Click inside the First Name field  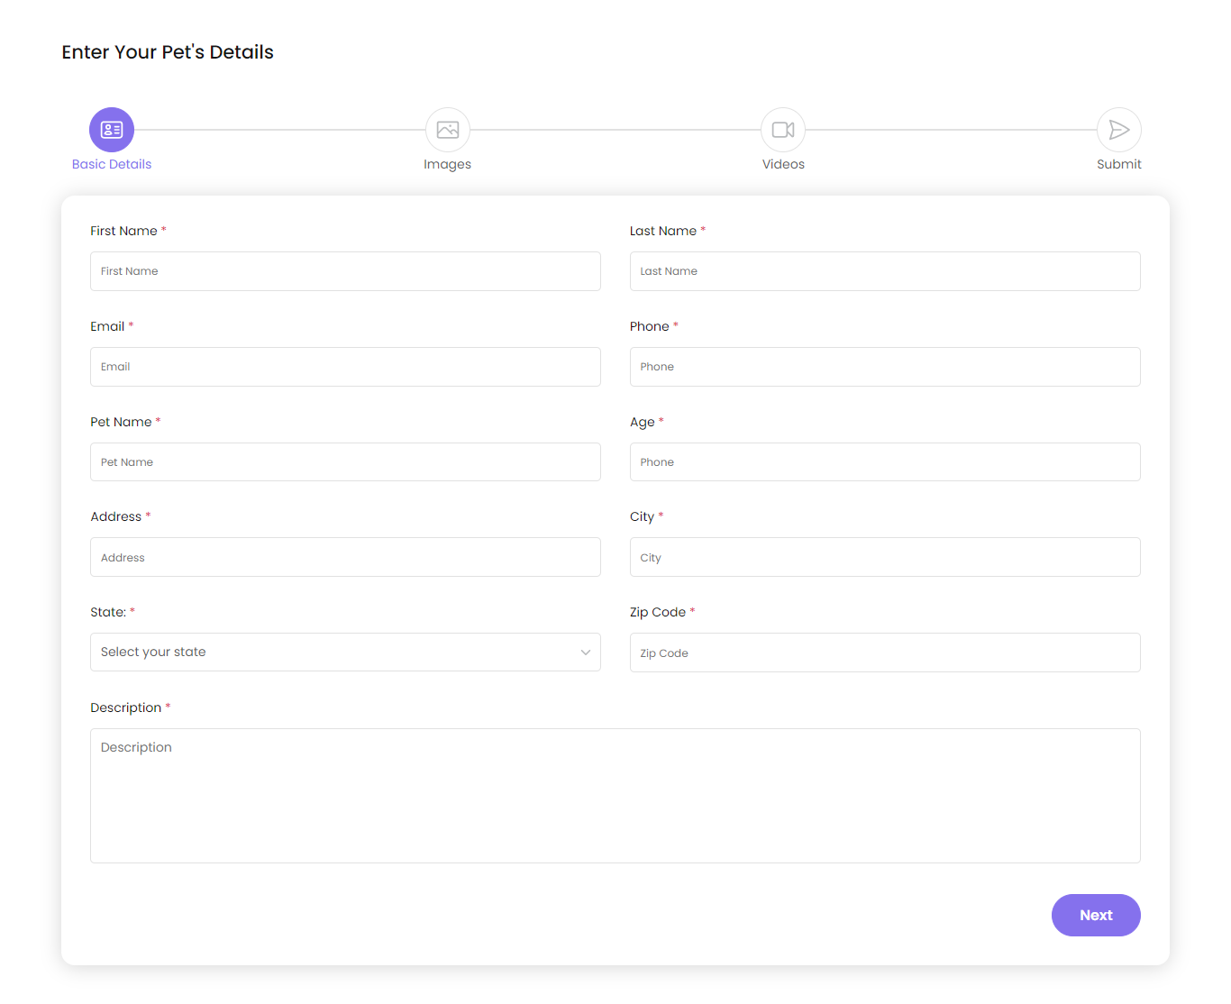[x=345, y=271]
